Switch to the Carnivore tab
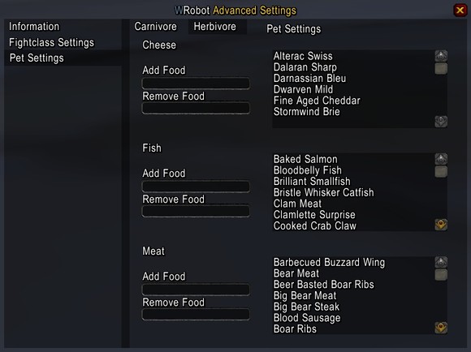The height and width of the screenshot is (352, 471). click(156, 27)
